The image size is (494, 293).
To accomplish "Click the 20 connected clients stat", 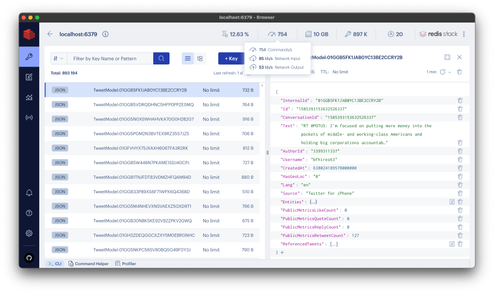I will click(395, 34).
